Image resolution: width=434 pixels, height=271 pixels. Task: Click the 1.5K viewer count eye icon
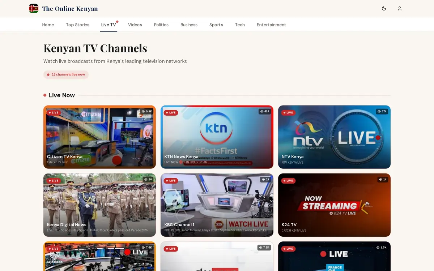378,248
